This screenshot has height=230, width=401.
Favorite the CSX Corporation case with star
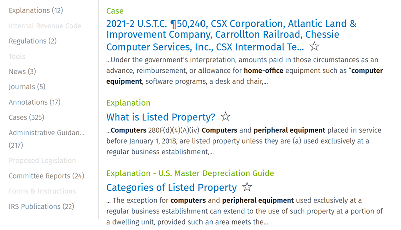tap(314, 47)
